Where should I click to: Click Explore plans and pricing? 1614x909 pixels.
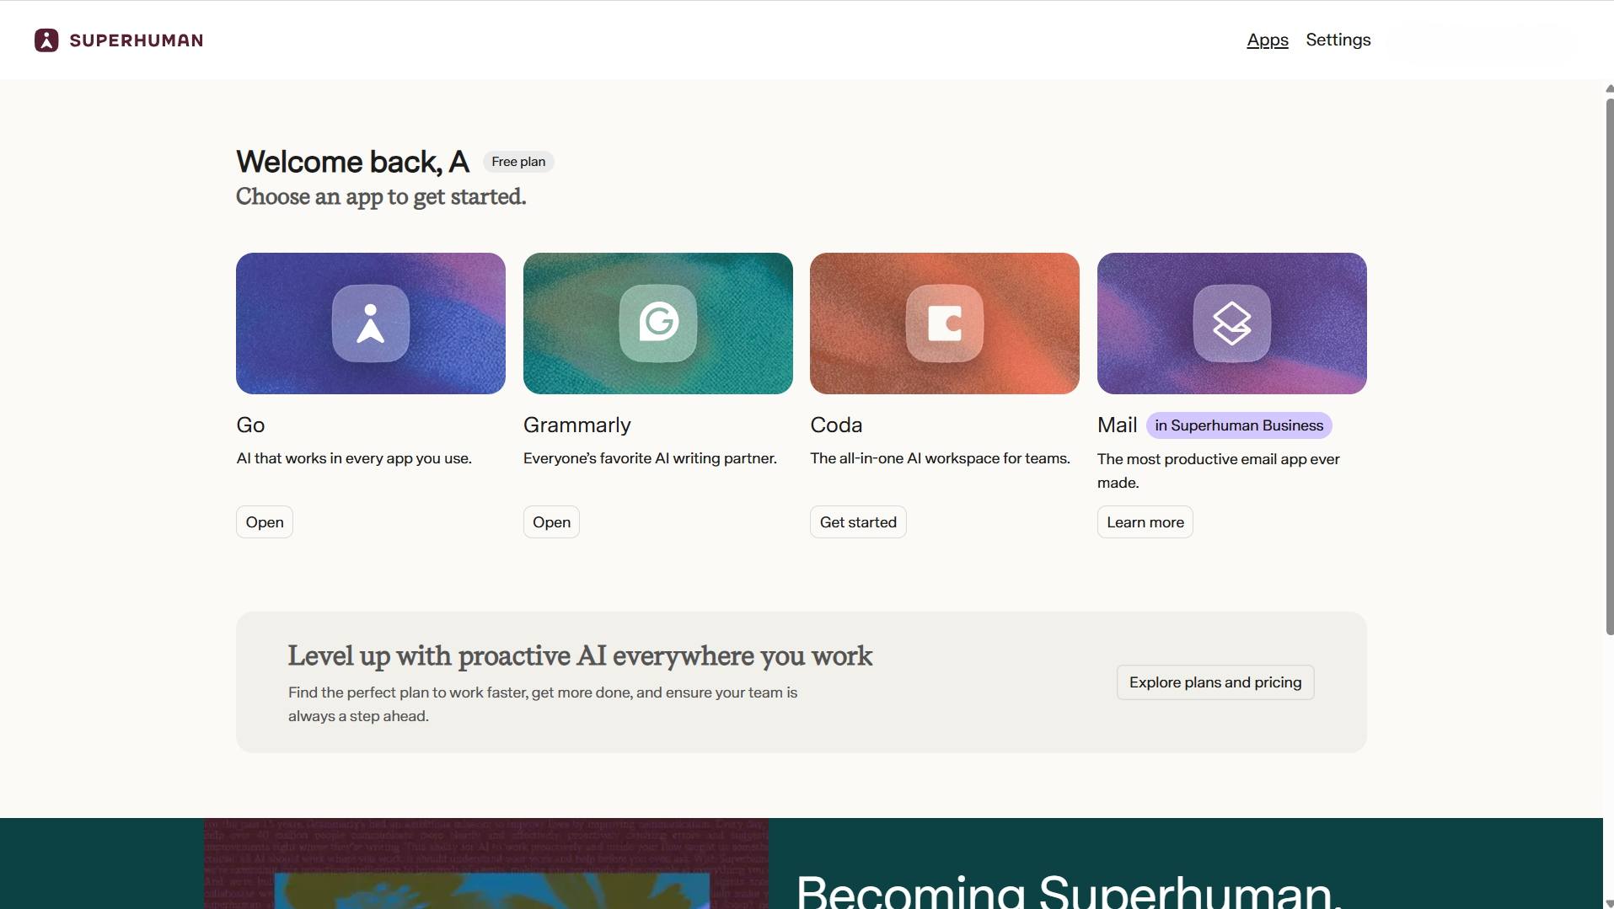pos(1215,682)
